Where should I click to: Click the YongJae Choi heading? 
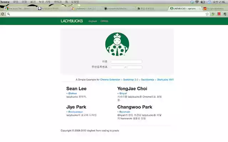132,88
